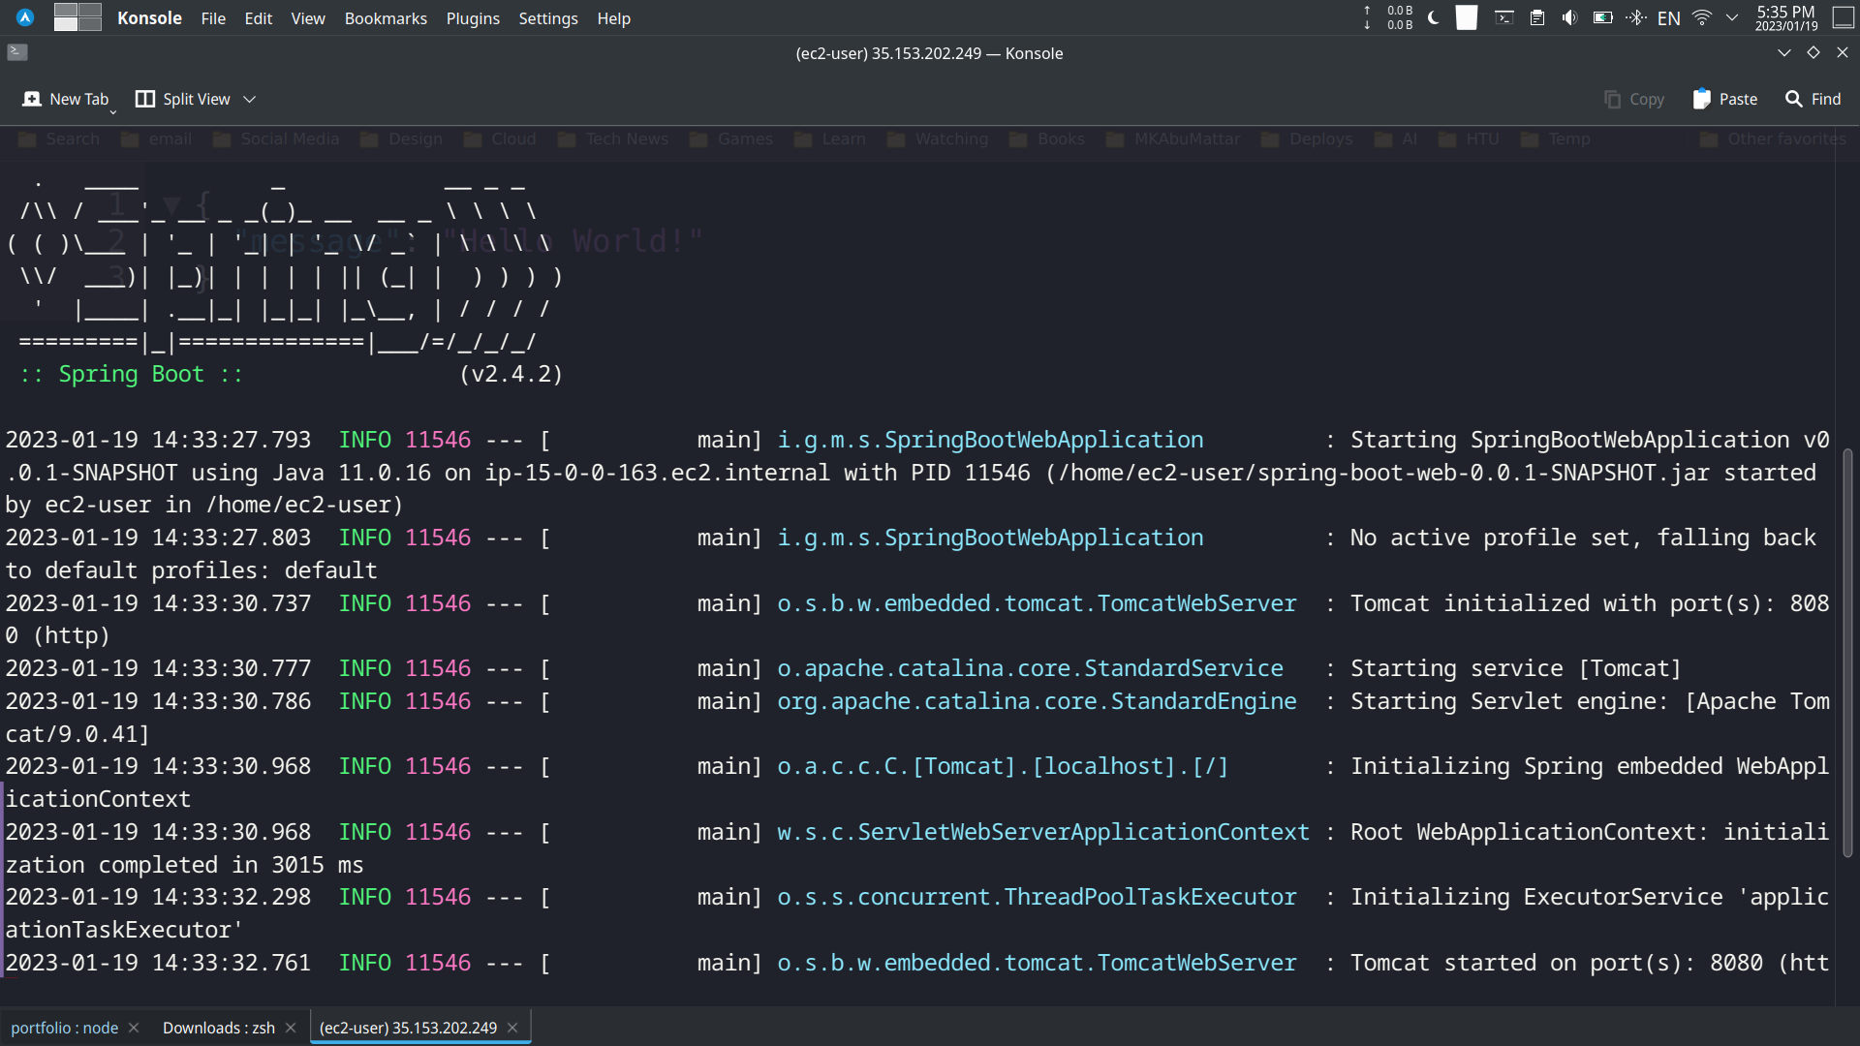Image resolution: width=1860 pixels, height=1046 pixels.
Task: Click the Copy button in the toolbar
Action: tap(1633, 99)
